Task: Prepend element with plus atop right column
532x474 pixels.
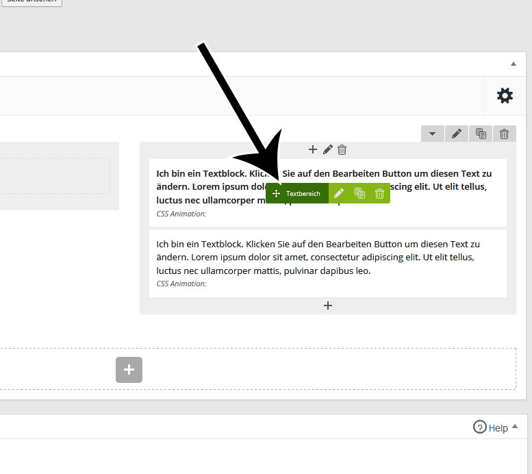Action: click(x=313, y=149)
